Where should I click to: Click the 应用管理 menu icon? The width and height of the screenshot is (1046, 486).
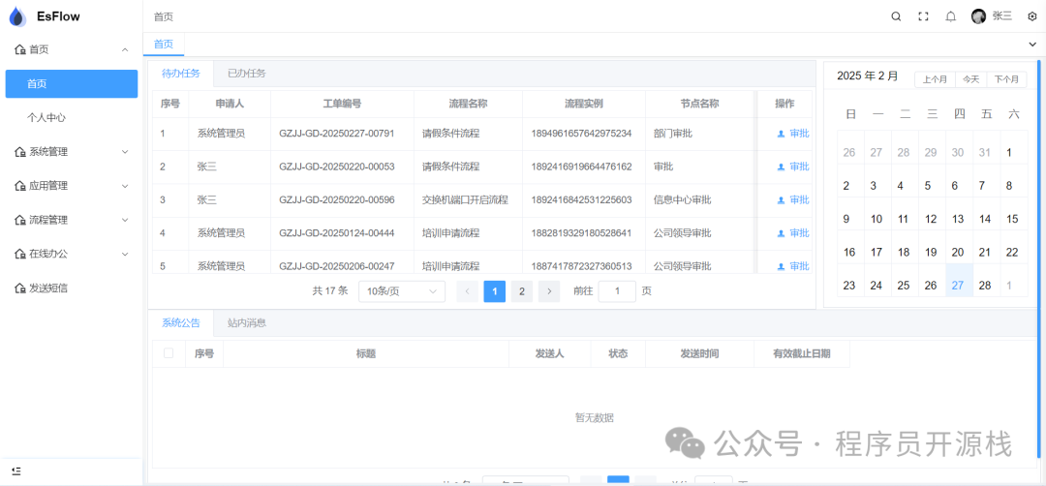pyautogui.click(x=20, y=186)
